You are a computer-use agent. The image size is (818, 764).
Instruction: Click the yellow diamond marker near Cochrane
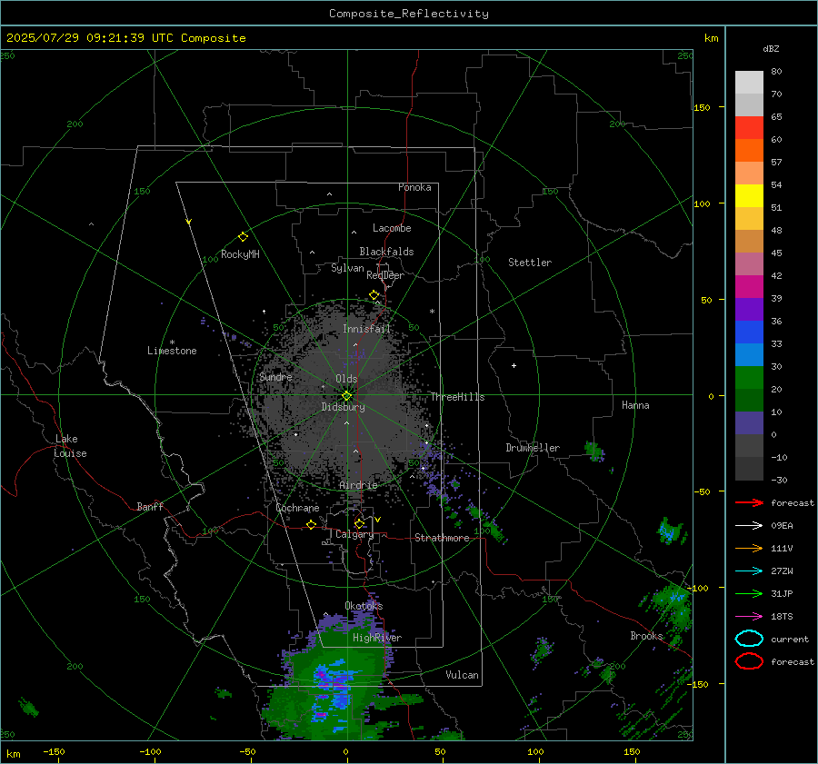point(311,524)
